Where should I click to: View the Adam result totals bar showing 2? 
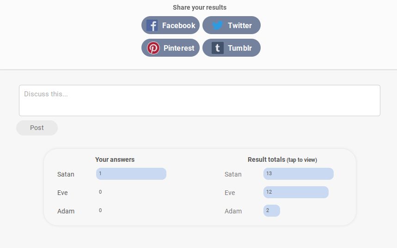271,211
